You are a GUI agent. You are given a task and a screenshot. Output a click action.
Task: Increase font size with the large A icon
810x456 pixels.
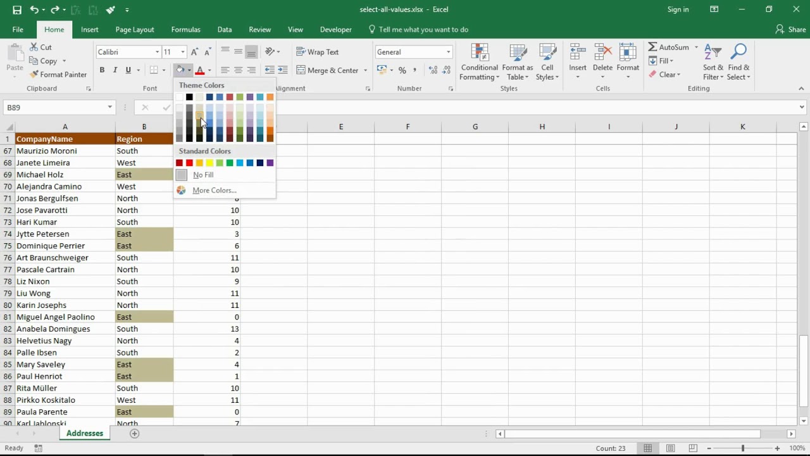click(x=195, y=52)
